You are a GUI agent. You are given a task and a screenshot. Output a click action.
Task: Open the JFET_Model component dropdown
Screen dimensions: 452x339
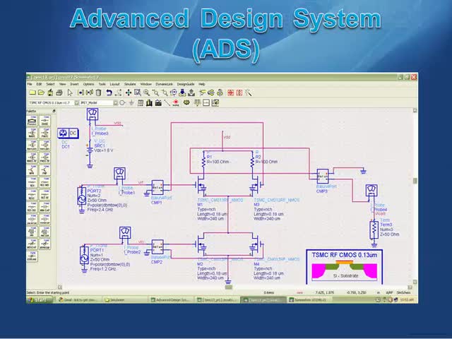[115, 102]
